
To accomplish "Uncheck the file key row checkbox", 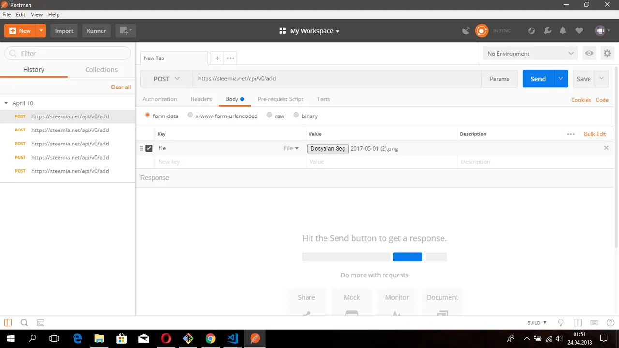I will click(x=149, y=148).
